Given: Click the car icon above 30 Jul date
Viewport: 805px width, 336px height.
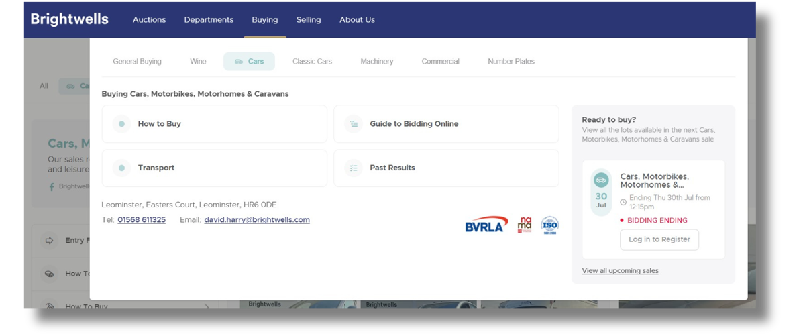Looking at the screenshot, I should 601,180.
